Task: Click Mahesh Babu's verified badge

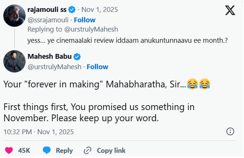Action: coord(77,57)
